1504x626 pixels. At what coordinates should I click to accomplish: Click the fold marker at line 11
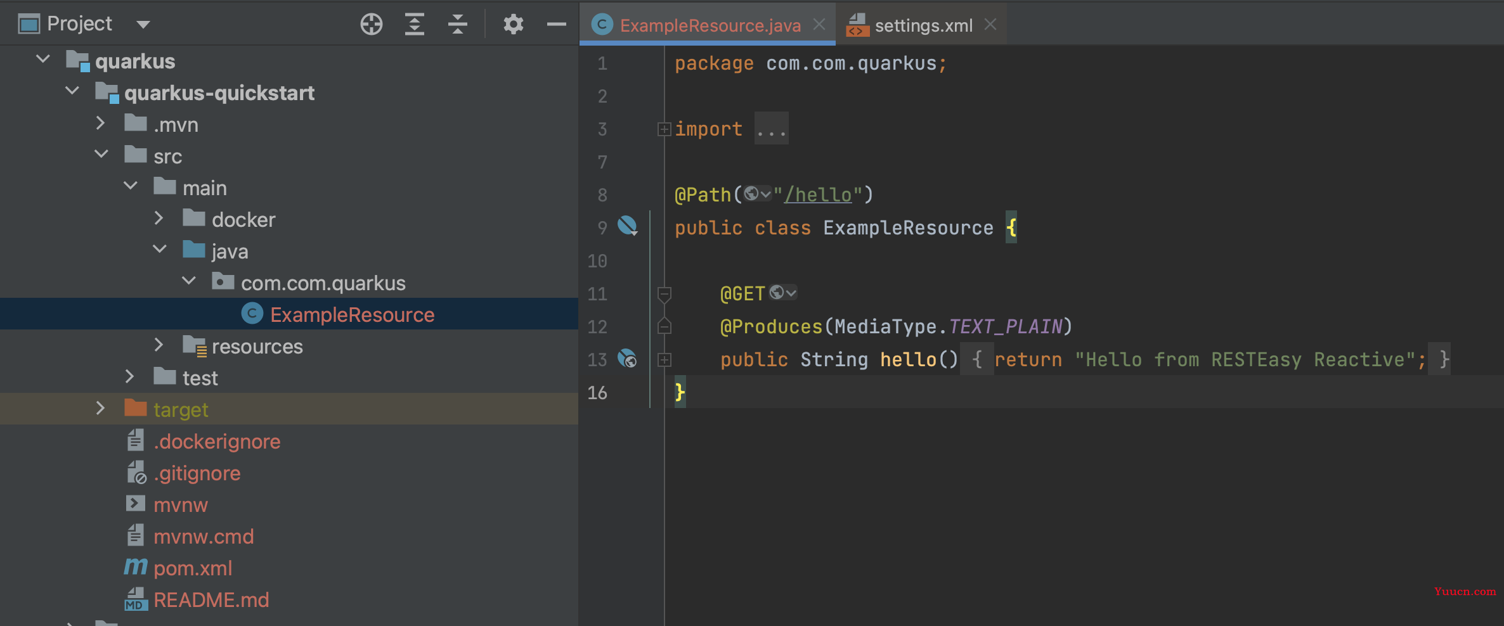tap(664, 294)
